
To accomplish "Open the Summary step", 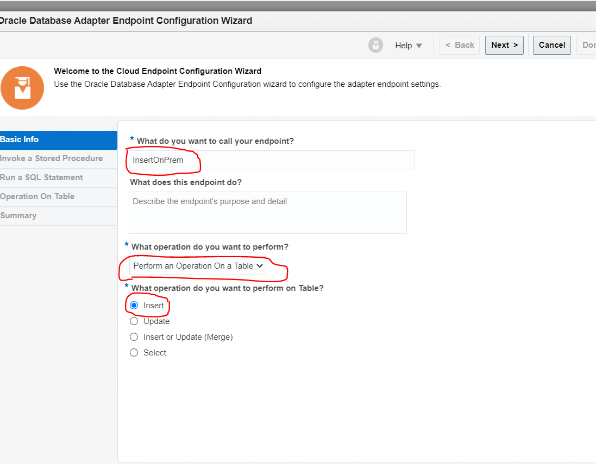I will [59, 215].
